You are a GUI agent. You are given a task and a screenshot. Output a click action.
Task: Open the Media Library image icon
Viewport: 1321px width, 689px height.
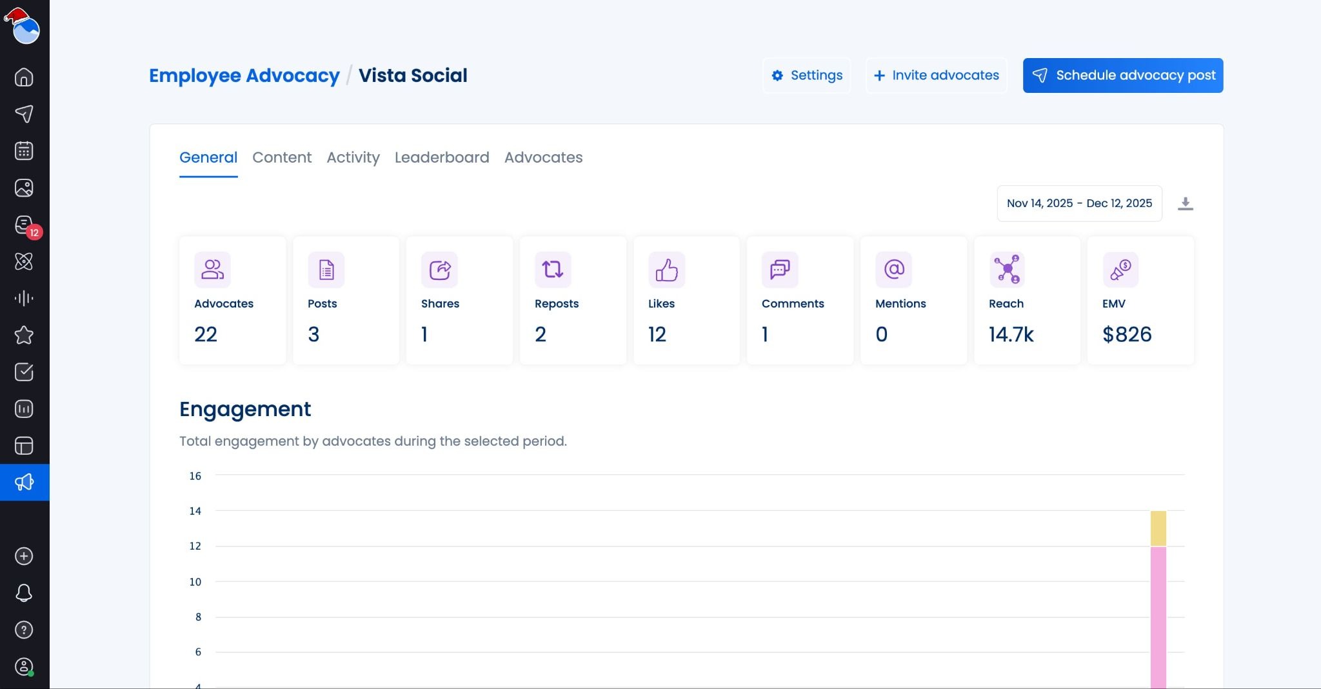point(24,188)
